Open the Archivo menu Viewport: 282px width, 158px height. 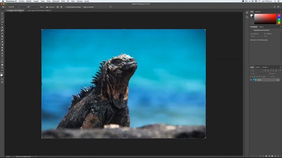pyautogui.click(x=22, y=1)
